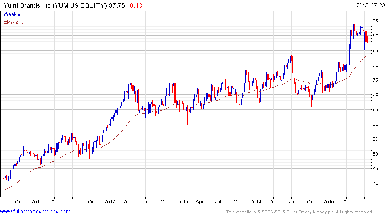Click the 2015-07-23 chart date
The width and height of the screenshot is (389, 217).
[372, 5]
